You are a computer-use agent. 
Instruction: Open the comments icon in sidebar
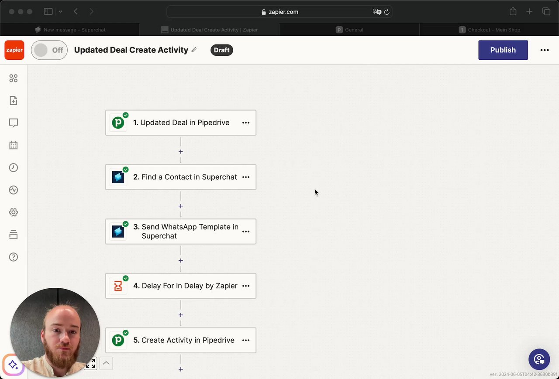point(14,123)
